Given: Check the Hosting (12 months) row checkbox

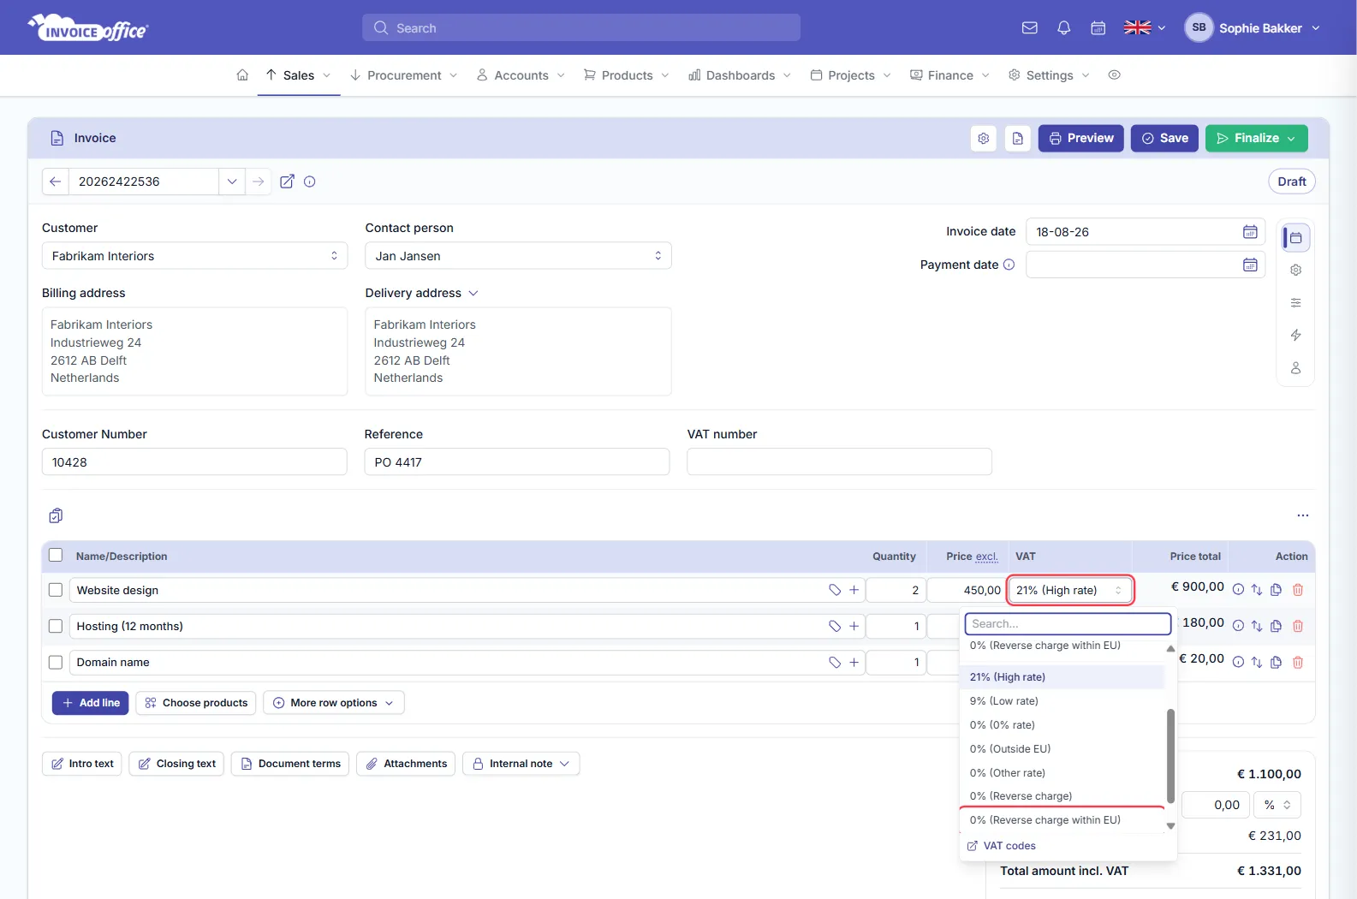Looking at the screenshot, I should click(x=56, y=626).
